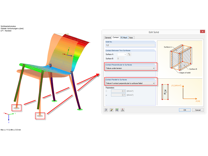This screenshot has width=208, height=156.
Task: Click the 'Max u: 11.9, Min u: 0.0 mm' text
Action: tap(11, 130)
